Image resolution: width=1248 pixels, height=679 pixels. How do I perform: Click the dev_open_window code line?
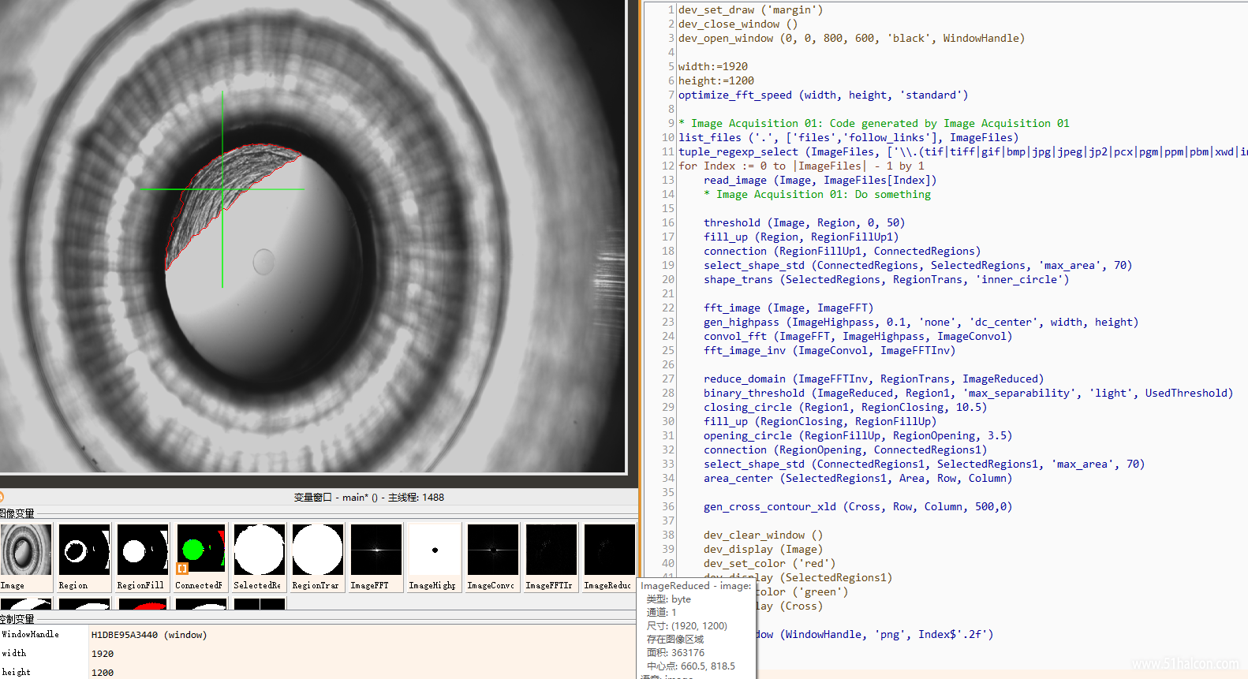pos(851,38)
